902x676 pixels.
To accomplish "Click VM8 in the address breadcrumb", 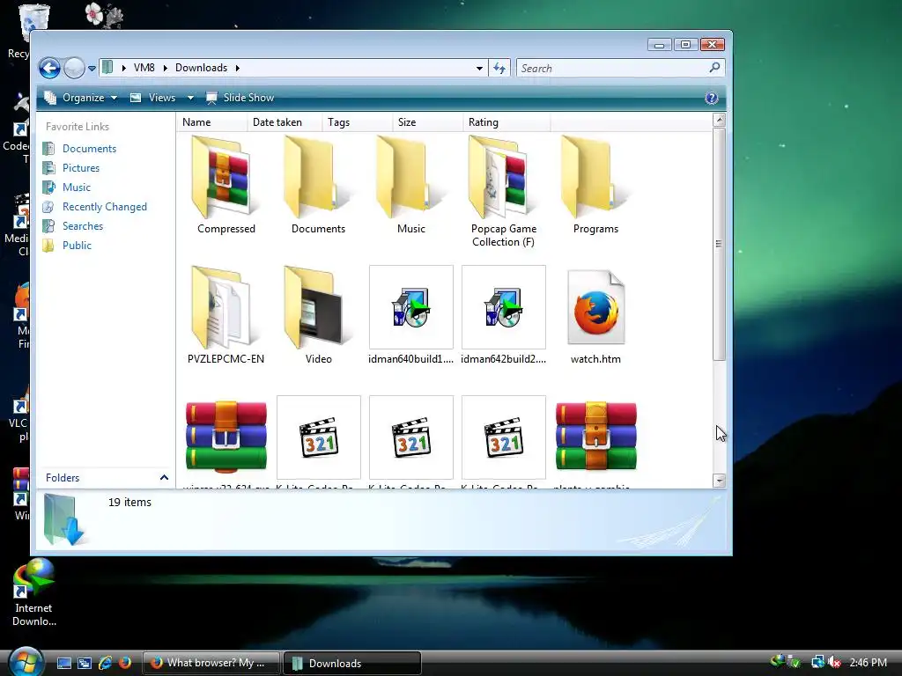I will [x=144, y=68].
